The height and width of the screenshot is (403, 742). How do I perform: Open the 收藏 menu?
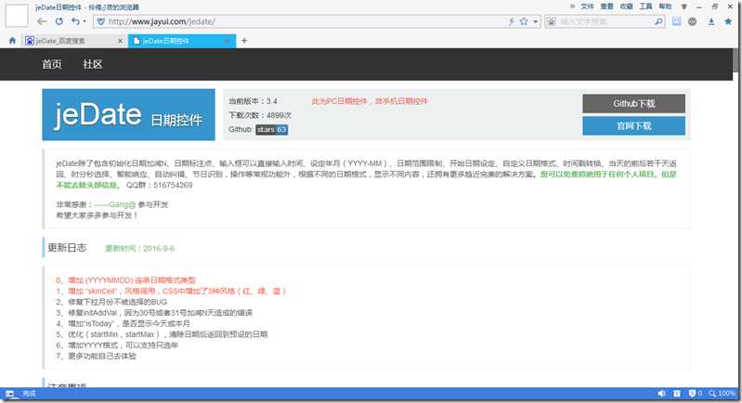pos(626,6)
